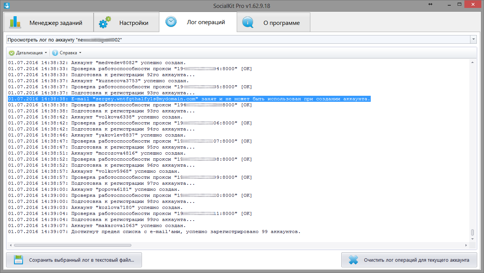Viewport: 484px width, 273px height.
Task: Select line Подготовка к регистрации 94го аккаунта
Action: (x=102, y=129)
